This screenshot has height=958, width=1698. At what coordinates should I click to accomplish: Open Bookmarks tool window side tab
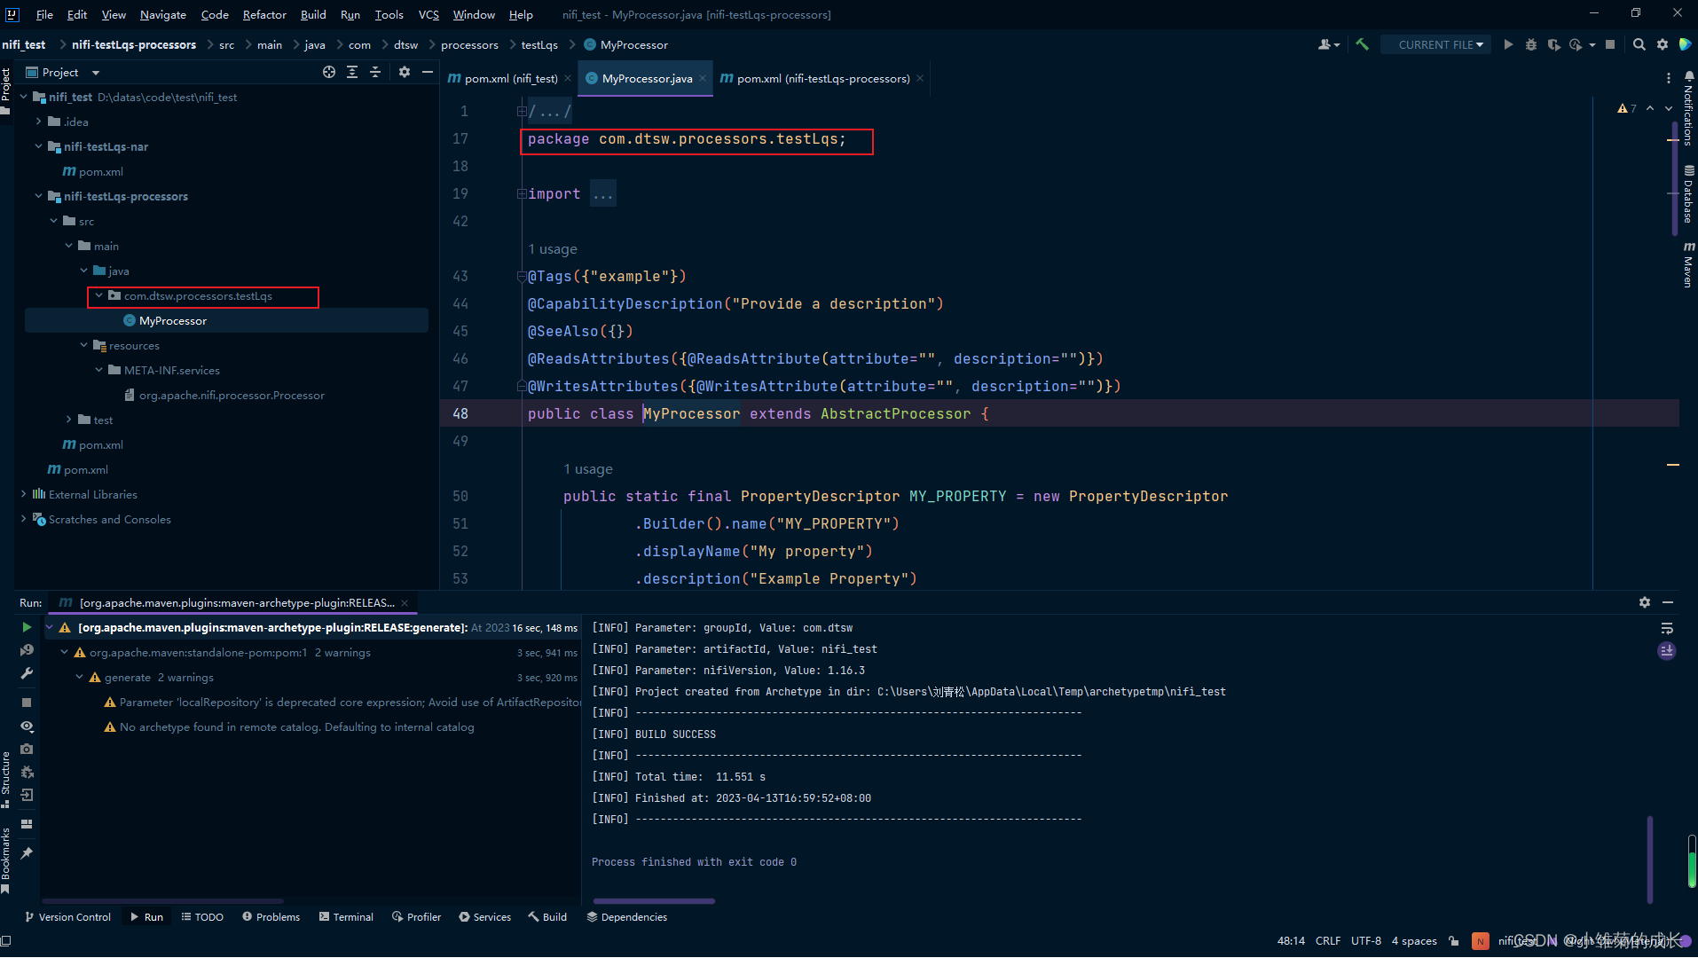(5, 859)
